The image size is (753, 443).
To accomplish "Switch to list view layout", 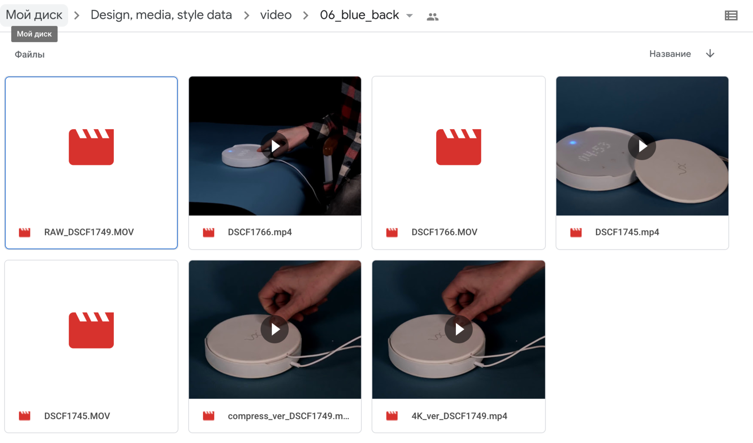I will coord(731,16).
